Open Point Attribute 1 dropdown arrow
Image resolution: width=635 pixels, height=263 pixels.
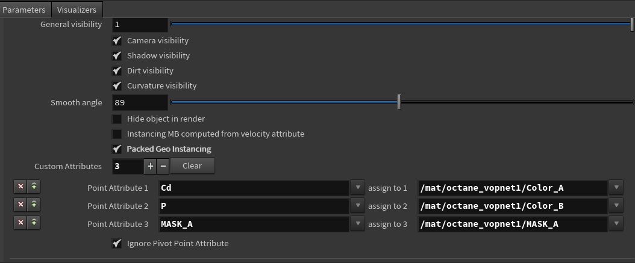(x=358, y=188)
